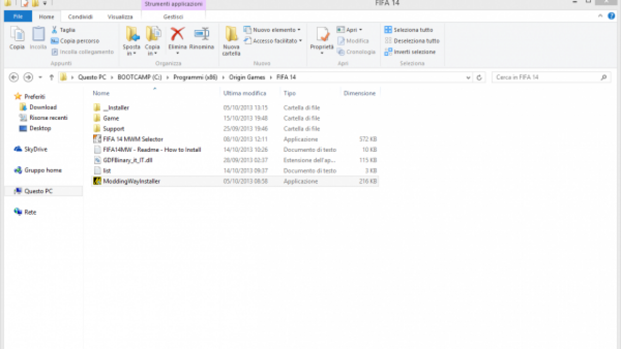Switch to the Home ribbon tab
621x349 pixels.
pyautogui.click(x=47, y=16)
